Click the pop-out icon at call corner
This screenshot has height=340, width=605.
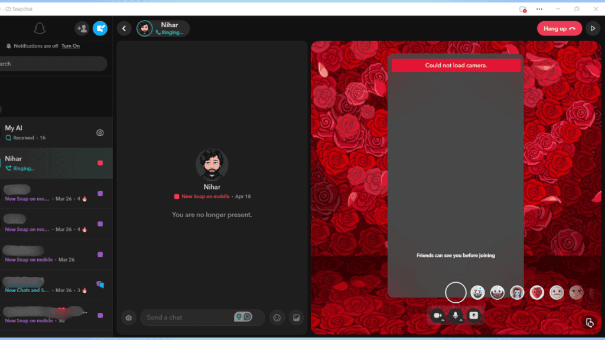(x=590, y=323)
